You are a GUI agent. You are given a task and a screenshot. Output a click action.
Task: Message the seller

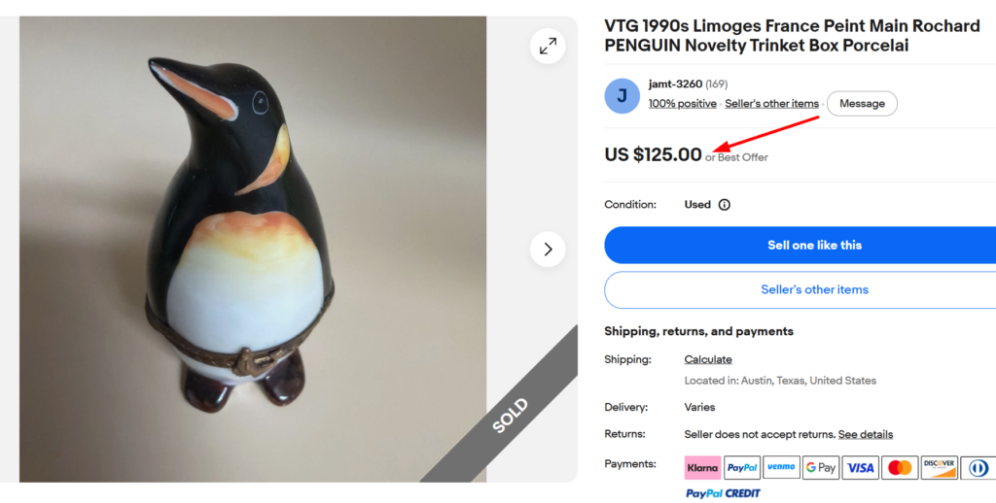click(862, 103)
